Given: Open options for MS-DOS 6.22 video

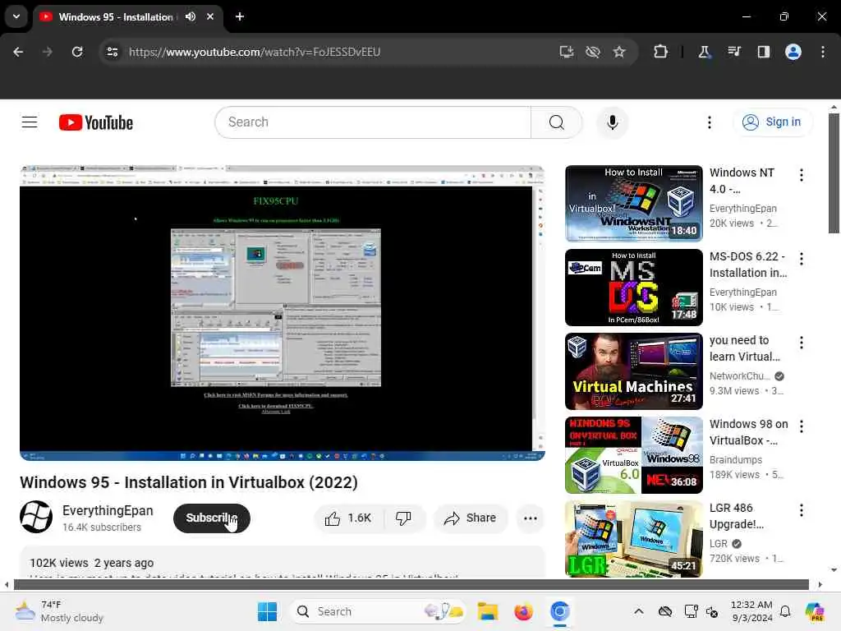Looking at the screenshot, I should point(802,259).
